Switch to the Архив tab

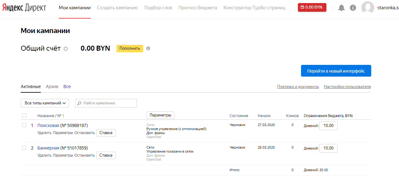[52, 87]
